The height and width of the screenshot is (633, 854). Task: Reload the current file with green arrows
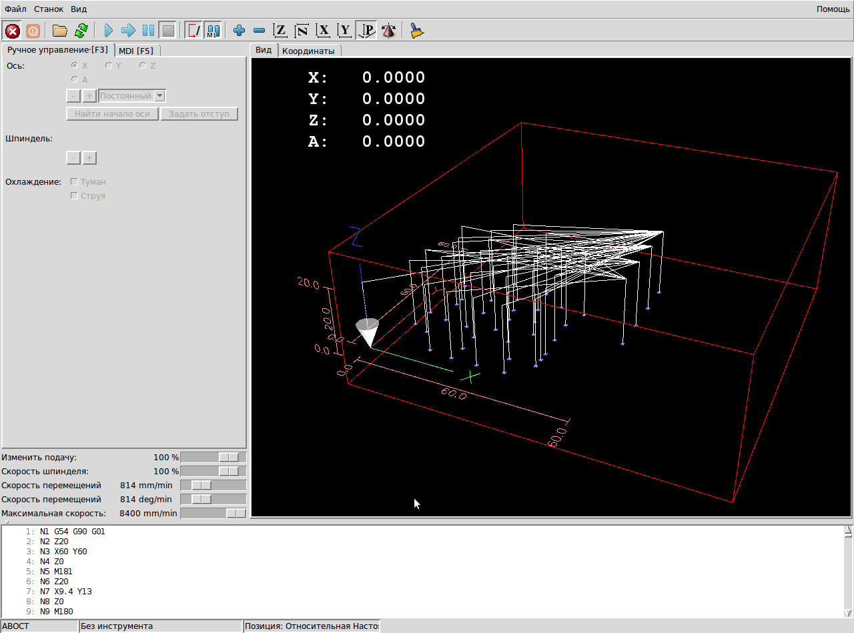[81, 31]
